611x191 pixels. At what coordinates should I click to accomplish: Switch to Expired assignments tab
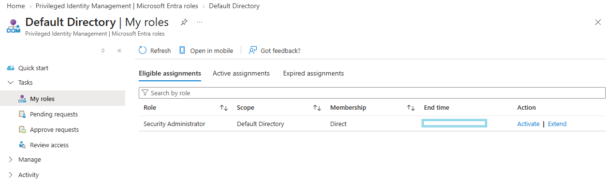click(x=313, y=74)
